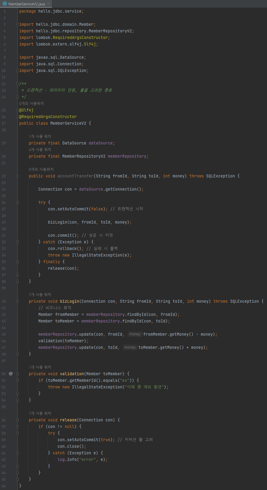Fold the finally block on line 35
Screen dimensions: 267x490
17,262
